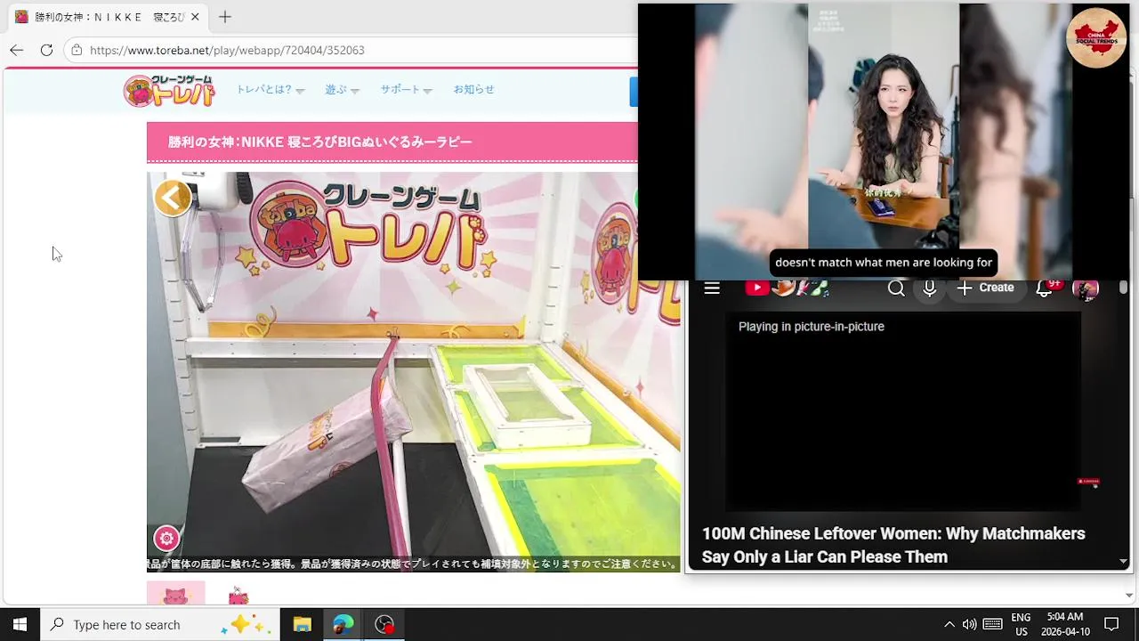Open YouTube notifications bell
This screenshot has width=1139, height=641.
[x=1045, y=288]
